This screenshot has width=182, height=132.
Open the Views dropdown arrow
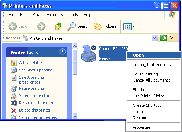click(x=133, y=26)
